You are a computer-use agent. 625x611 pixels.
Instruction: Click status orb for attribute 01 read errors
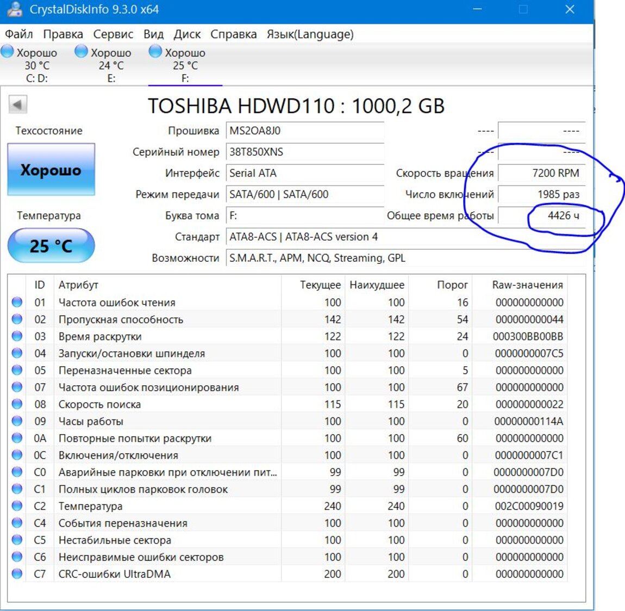click(17, 303)
